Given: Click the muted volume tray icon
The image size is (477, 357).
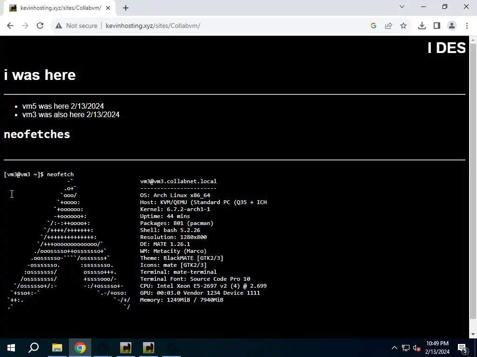Looking at the screenshot, I should [417, 348].
